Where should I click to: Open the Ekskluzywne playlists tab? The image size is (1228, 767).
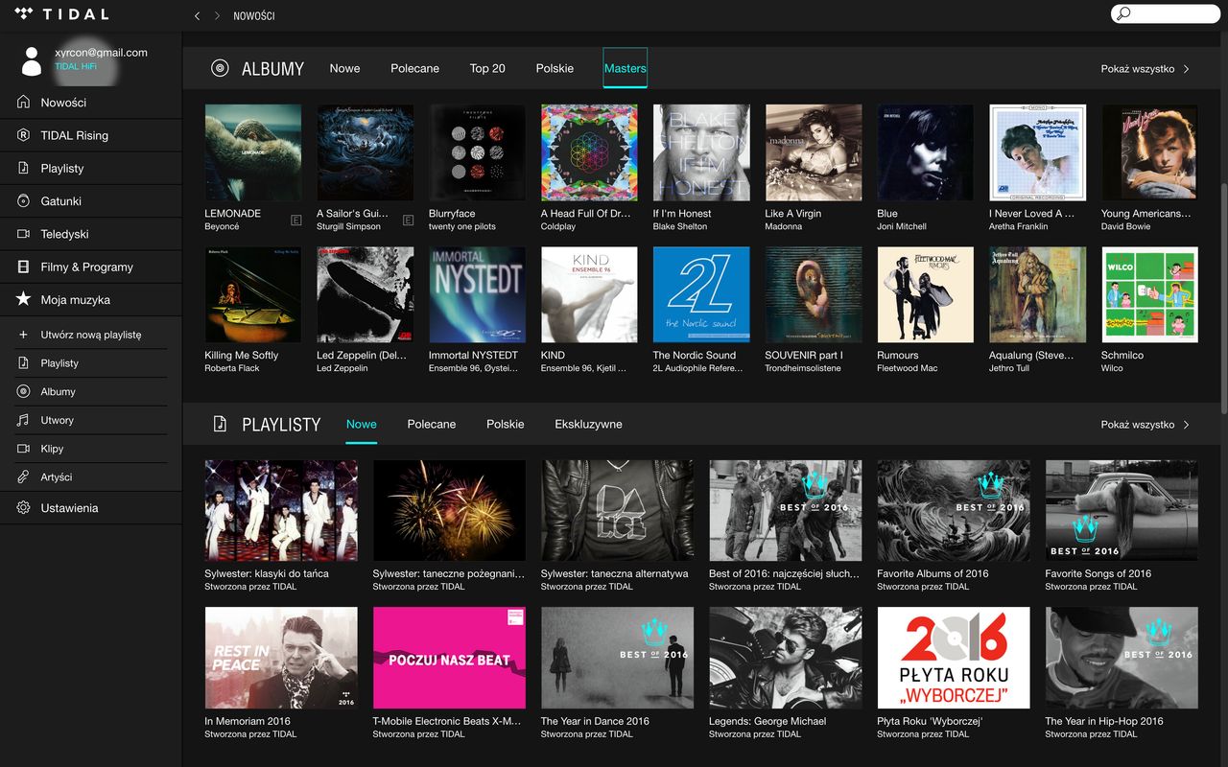588,424
